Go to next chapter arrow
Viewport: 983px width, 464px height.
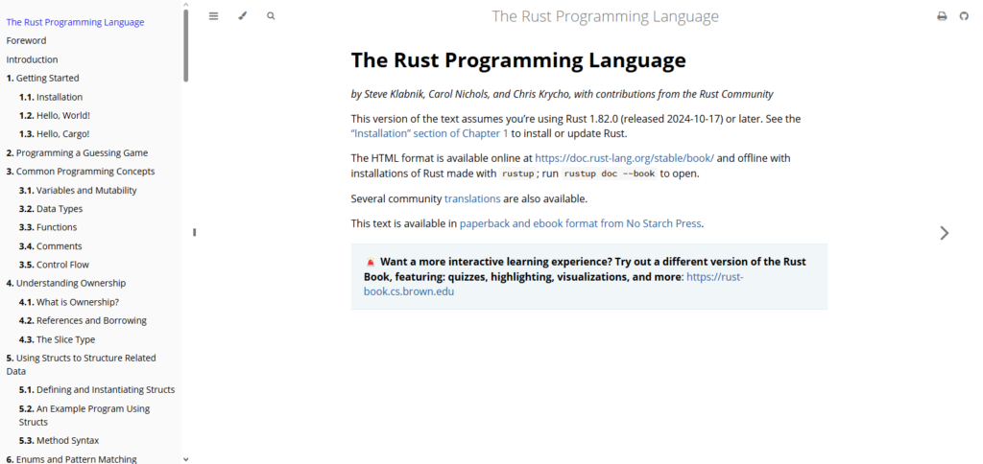tap(945, 233)
